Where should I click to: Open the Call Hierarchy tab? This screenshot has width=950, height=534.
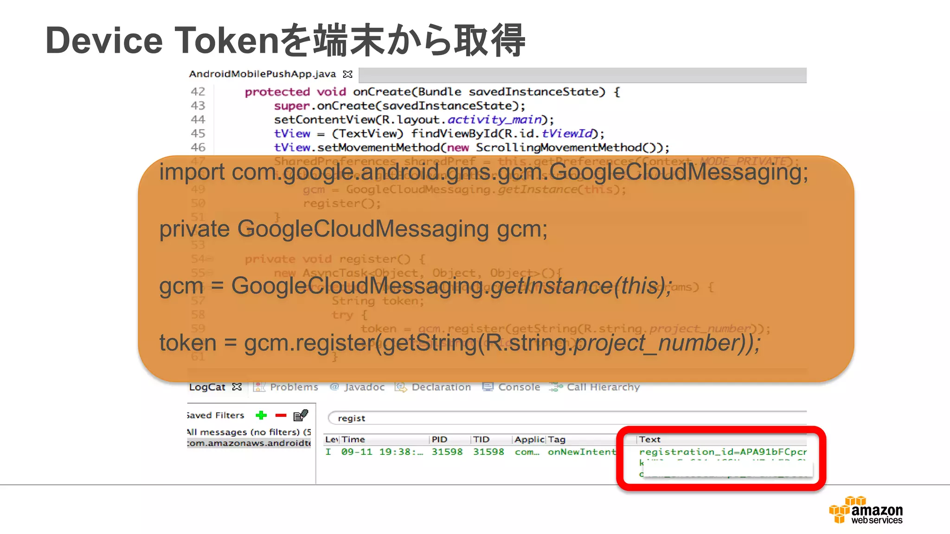pos(603,387)
